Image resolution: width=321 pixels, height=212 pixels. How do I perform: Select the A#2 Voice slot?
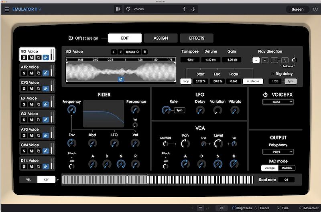(x=37, y=70)
